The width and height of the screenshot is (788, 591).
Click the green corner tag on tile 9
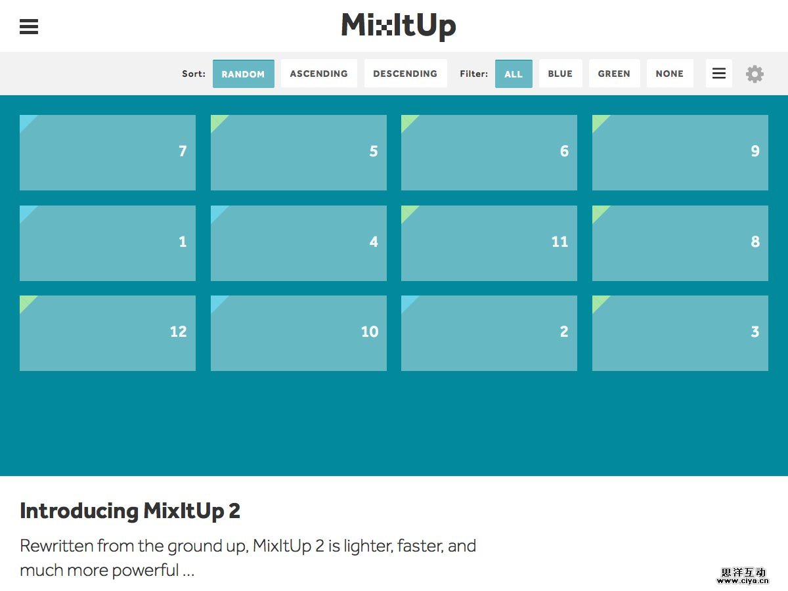point(598,121)
